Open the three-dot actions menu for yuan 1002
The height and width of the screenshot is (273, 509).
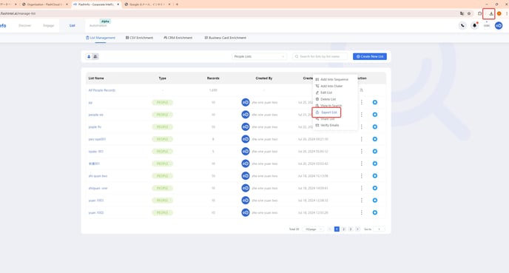coord(361,212)
